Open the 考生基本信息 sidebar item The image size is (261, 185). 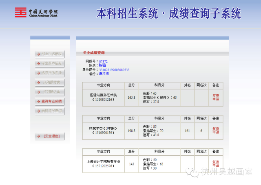(50, 63)
